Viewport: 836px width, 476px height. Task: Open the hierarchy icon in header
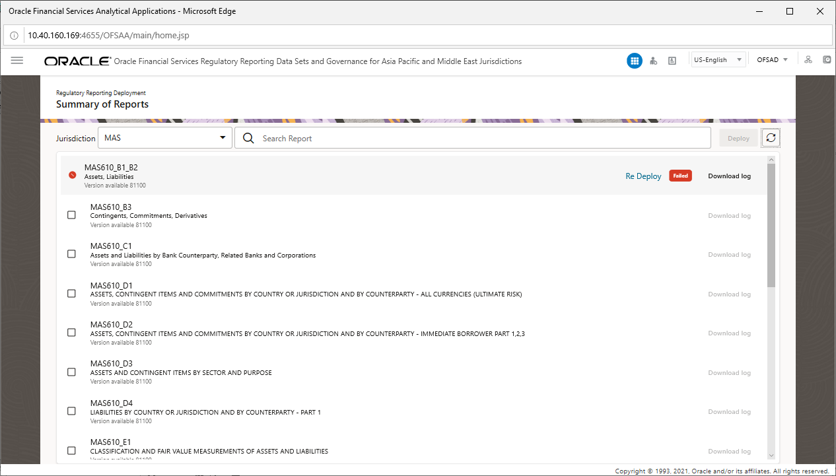coord(808,59)
